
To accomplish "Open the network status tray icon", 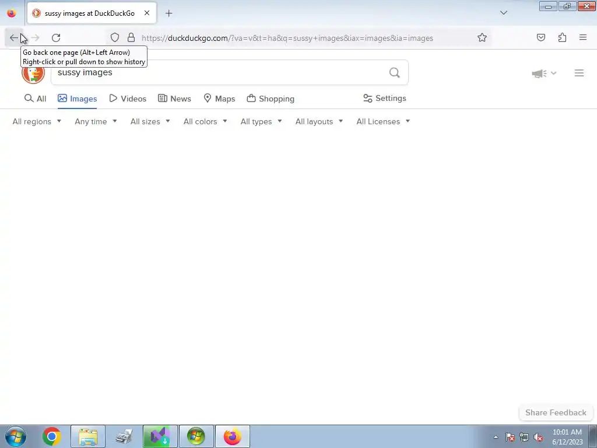I will (524, 437).
